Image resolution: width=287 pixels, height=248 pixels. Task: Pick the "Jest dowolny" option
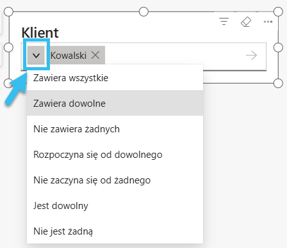pyautogui.click(x=115, y=206)
